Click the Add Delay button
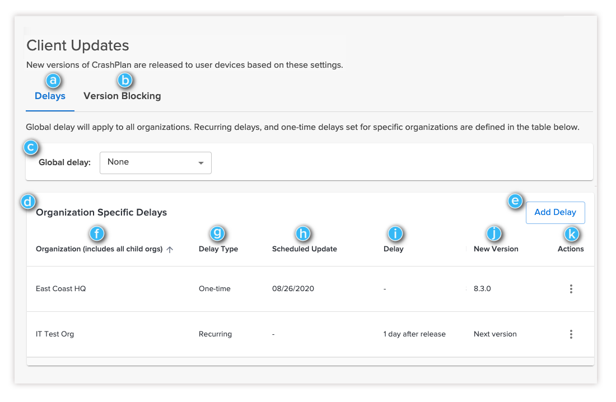The height and width of the screenshot is (402, 616). (x=555, y=213)
